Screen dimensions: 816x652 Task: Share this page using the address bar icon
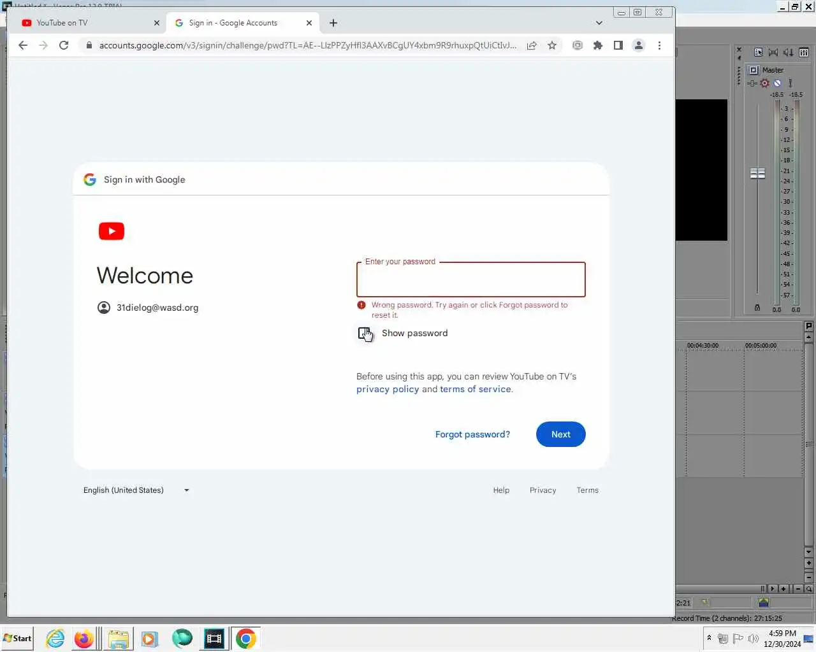531,45
